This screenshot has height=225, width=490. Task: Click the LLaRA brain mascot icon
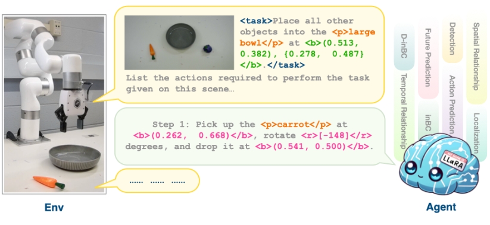pos(438,167)
